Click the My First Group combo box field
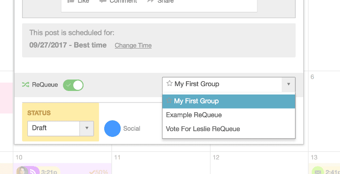The width and height of the screenshot is (340, 174). click(229, 84)
